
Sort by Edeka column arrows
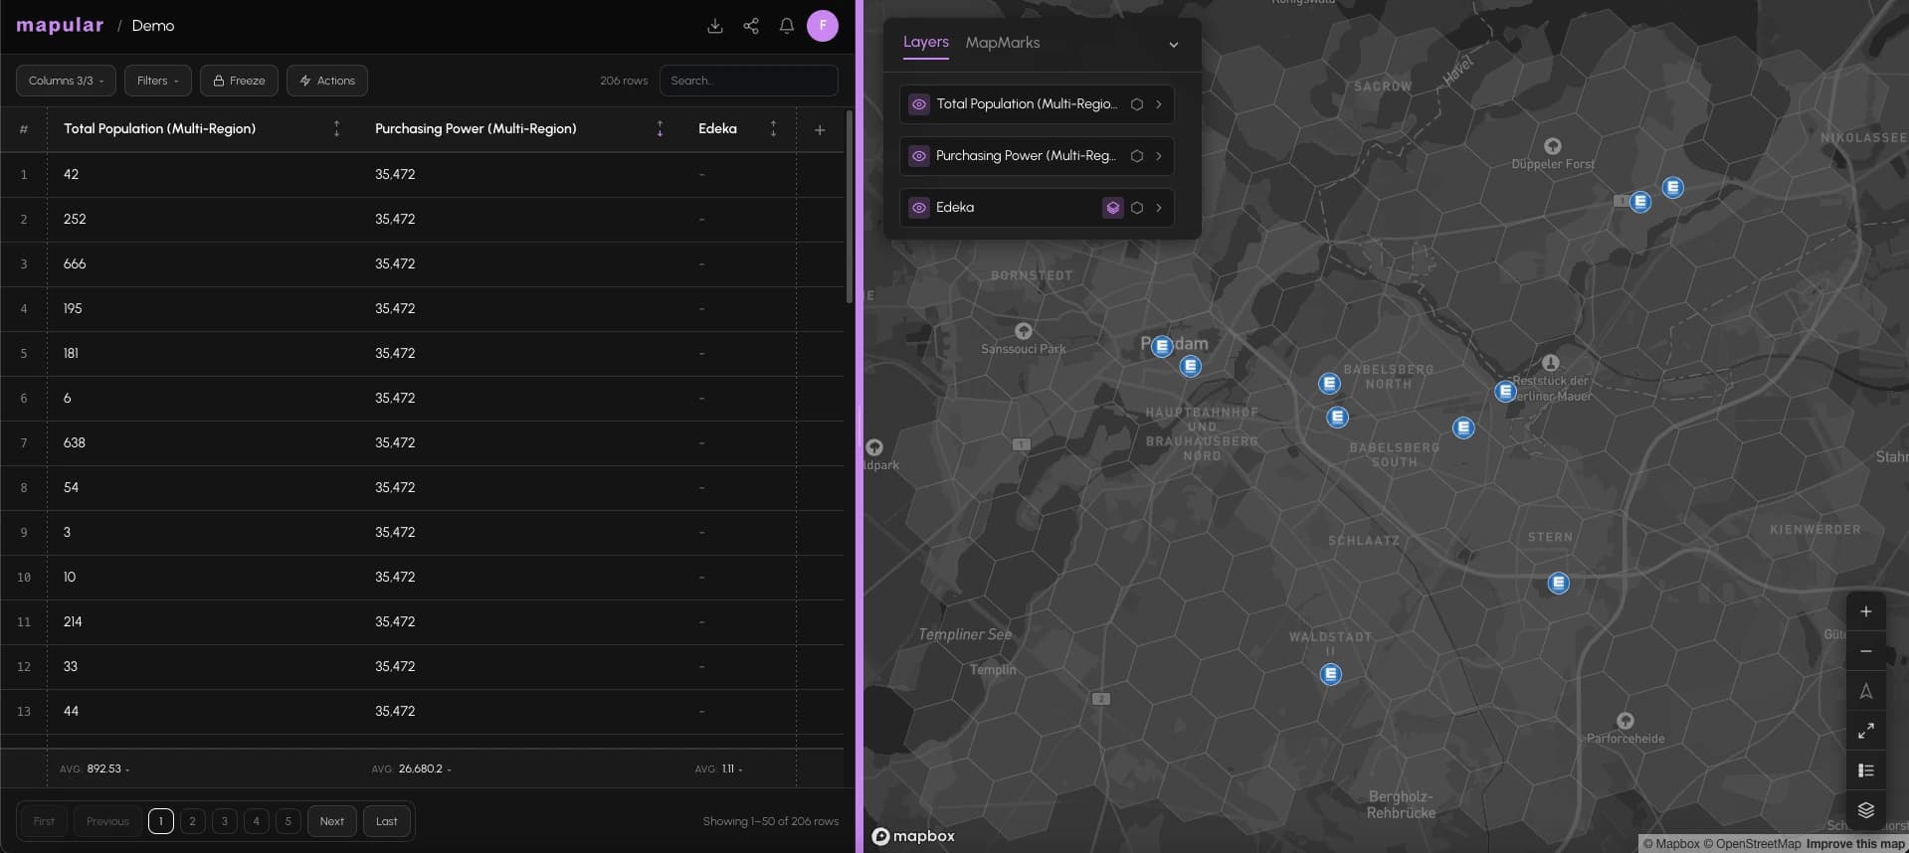(773, 128)
